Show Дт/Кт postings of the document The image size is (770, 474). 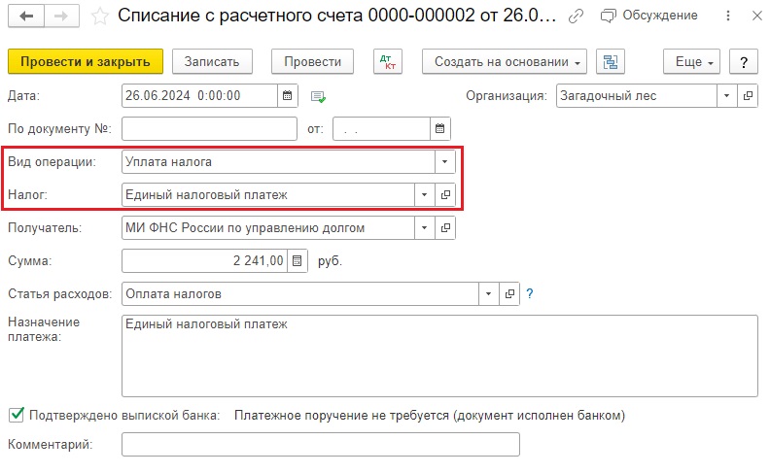(x=388, y=62)
